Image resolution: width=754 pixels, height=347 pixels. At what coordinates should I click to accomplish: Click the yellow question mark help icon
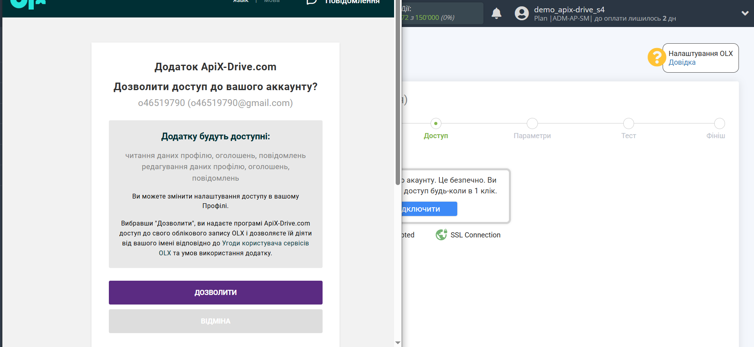(656, 57)
